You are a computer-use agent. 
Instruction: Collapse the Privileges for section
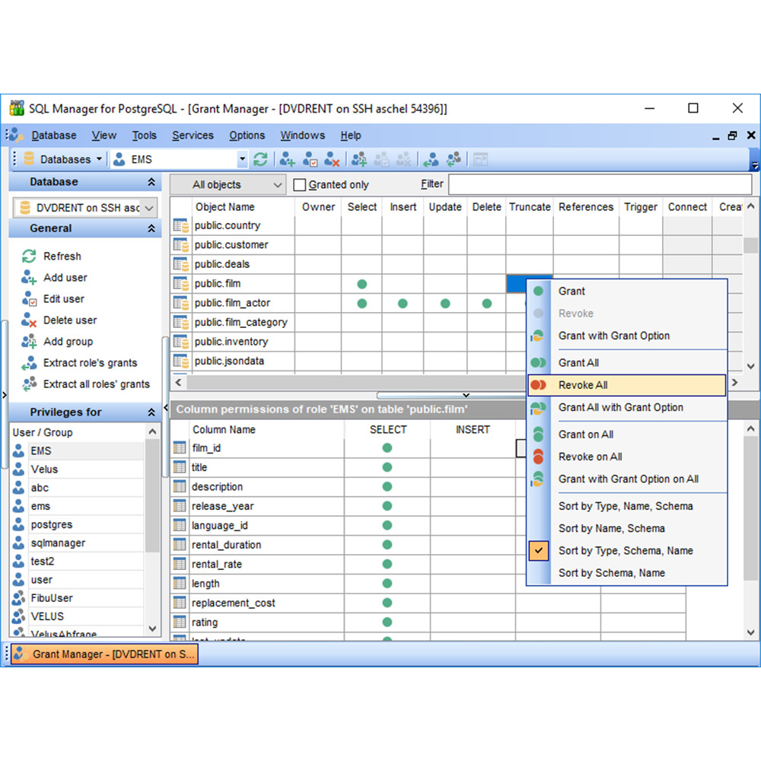click(151, 412)
